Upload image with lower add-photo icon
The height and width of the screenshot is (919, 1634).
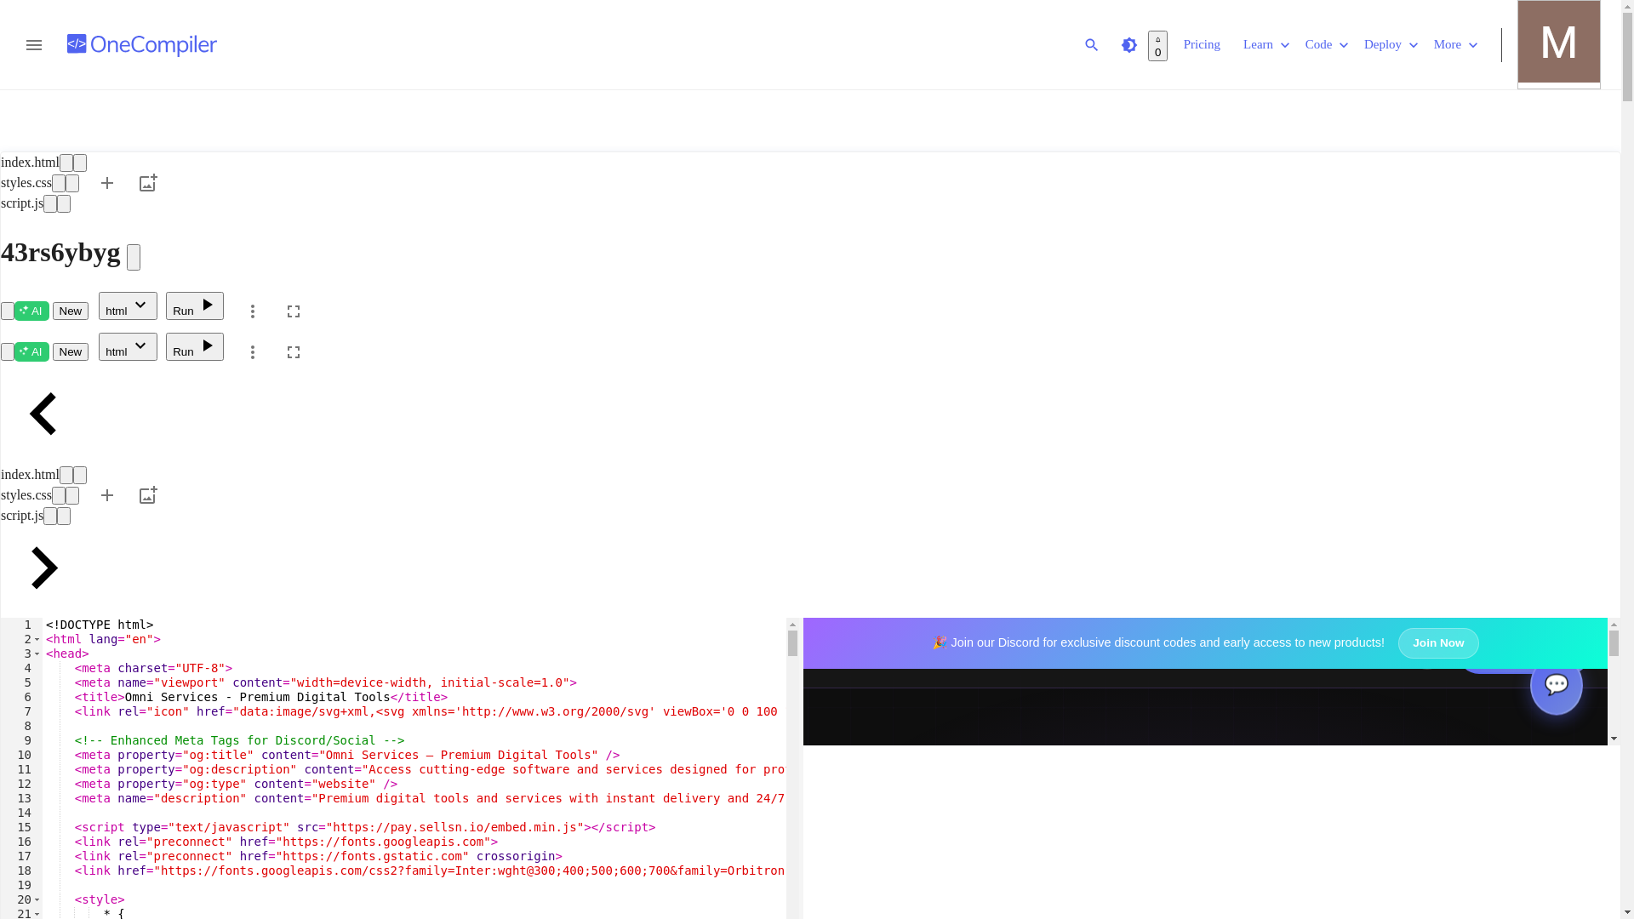click(x=148, y=495)
